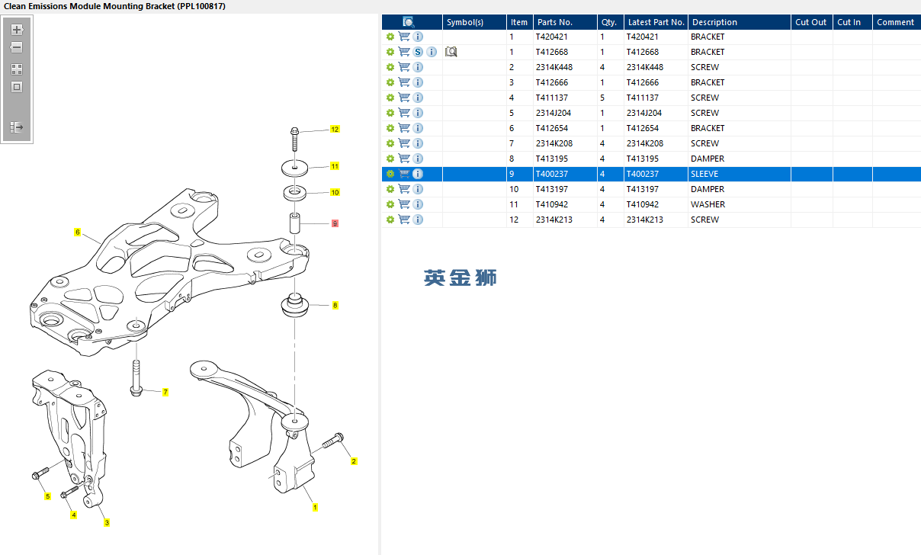Screen dimensions: 921x555
Task: Open supersession S icon for T412668
Action: (x=418, y=52)
